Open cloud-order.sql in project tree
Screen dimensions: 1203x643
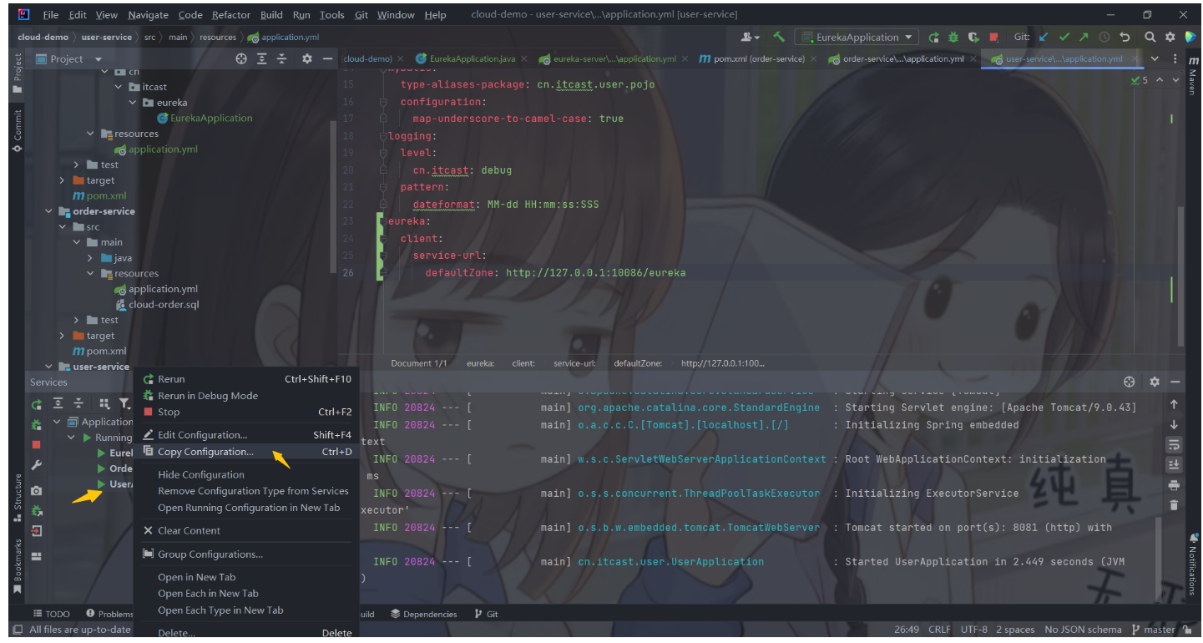click(x=164, y=305)
